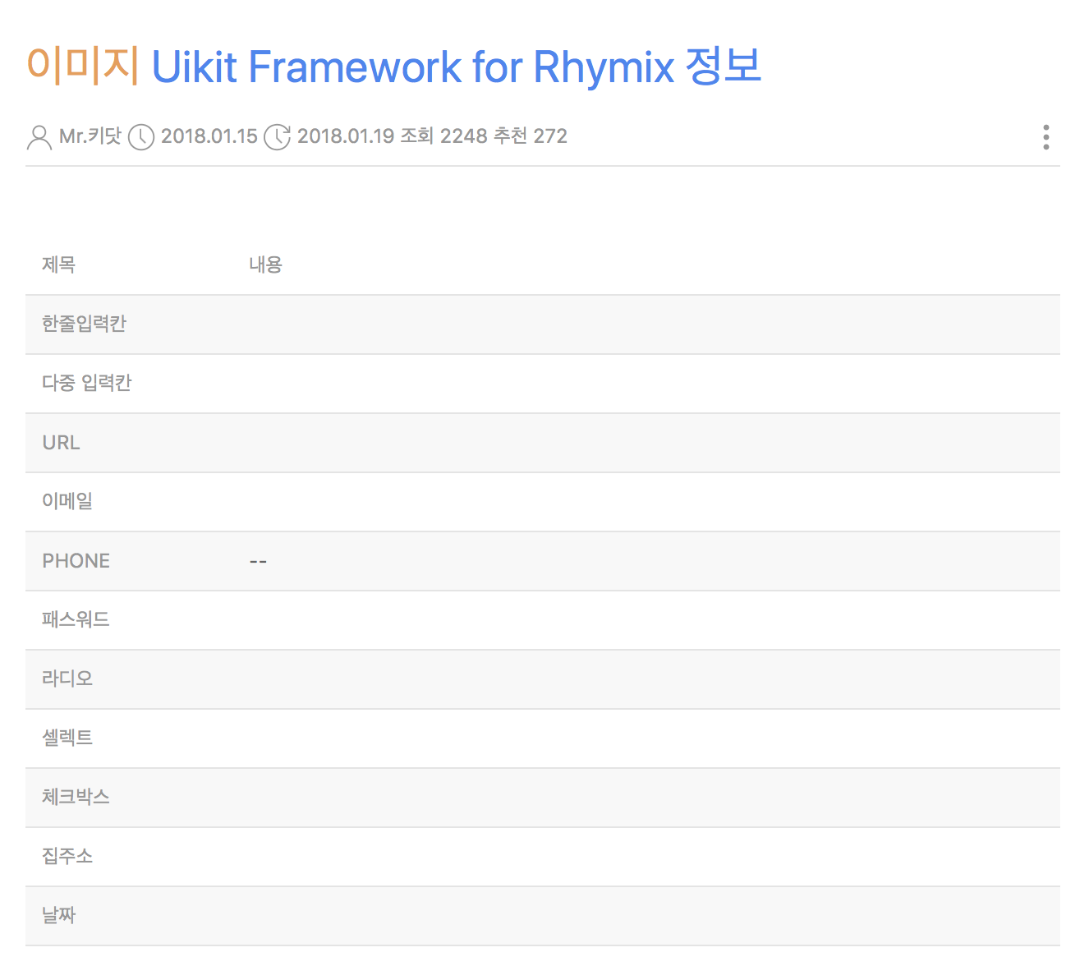Select the 라디오 row label
This screenshot has height=966, width=1089.
[67, 678]
